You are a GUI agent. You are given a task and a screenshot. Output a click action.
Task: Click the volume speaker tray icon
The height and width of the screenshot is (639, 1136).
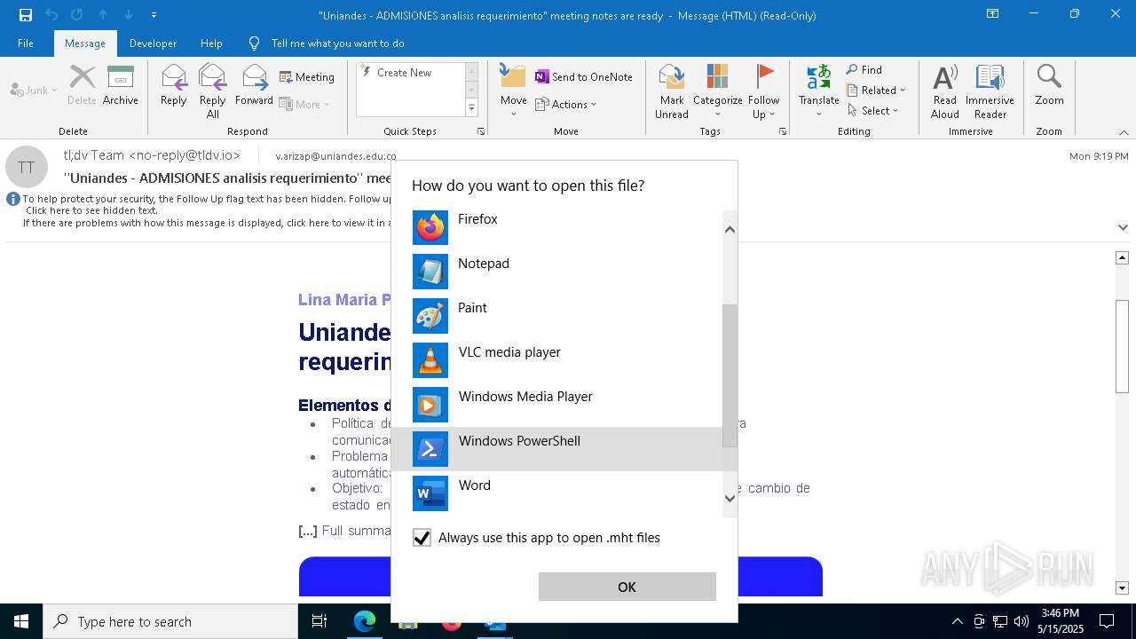(x=1021, y=621)
